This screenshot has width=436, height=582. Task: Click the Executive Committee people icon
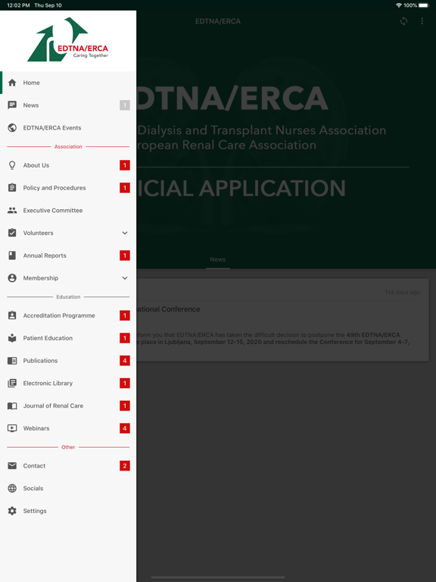coord(12,211)
